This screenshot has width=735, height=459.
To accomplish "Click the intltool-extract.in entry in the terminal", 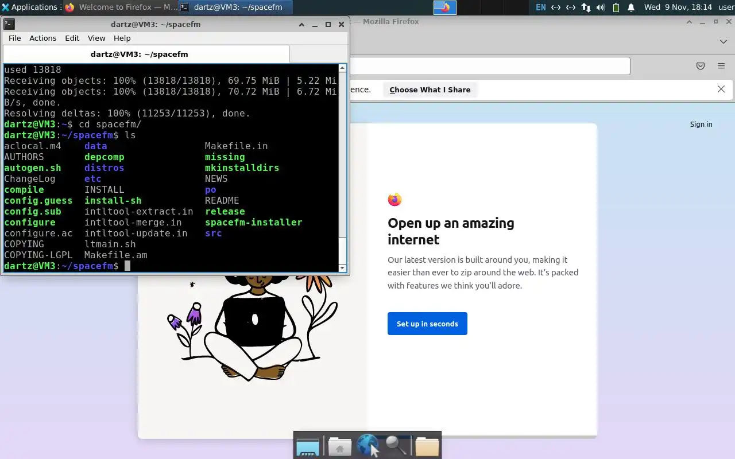I will 139,212.
